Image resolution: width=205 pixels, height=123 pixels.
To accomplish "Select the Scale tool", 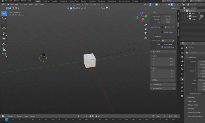I will tap(4, 34).
